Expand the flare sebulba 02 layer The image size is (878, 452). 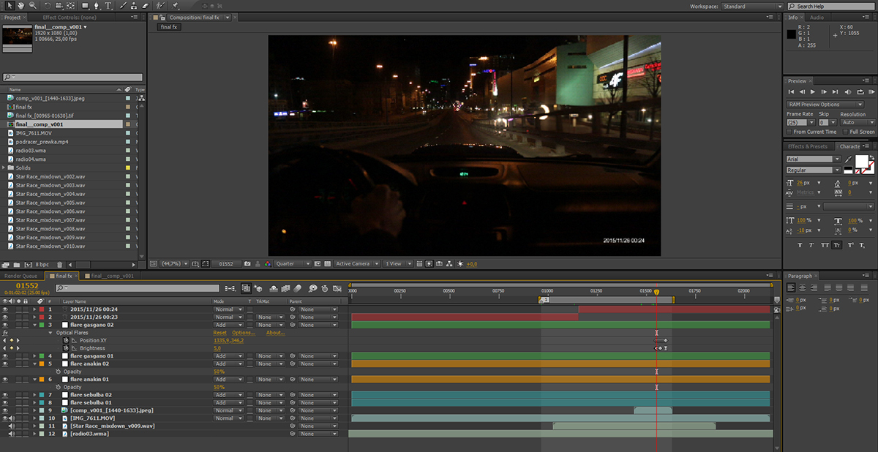[34, 395]
